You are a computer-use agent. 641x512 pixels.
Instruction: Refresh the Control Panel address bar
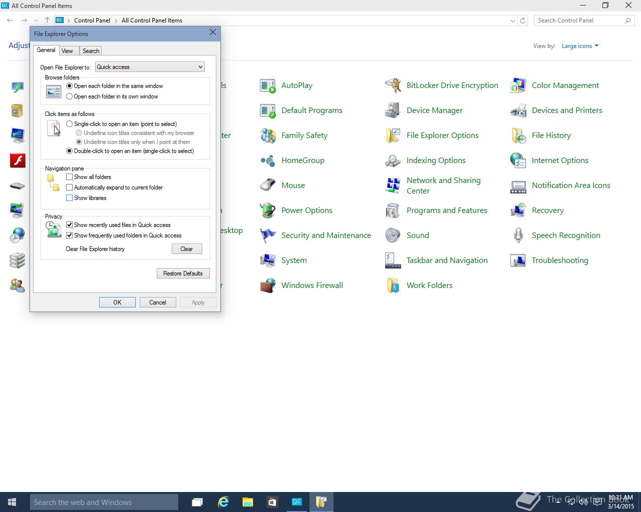[x=523, y=20]
